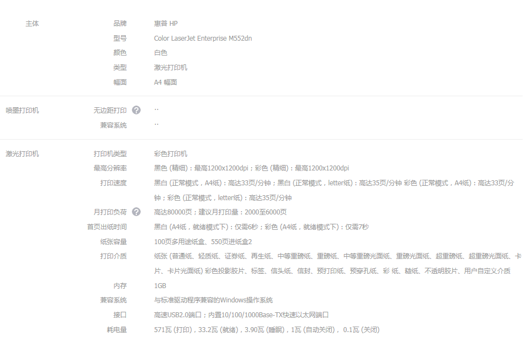Select the color value 白色

160,53
